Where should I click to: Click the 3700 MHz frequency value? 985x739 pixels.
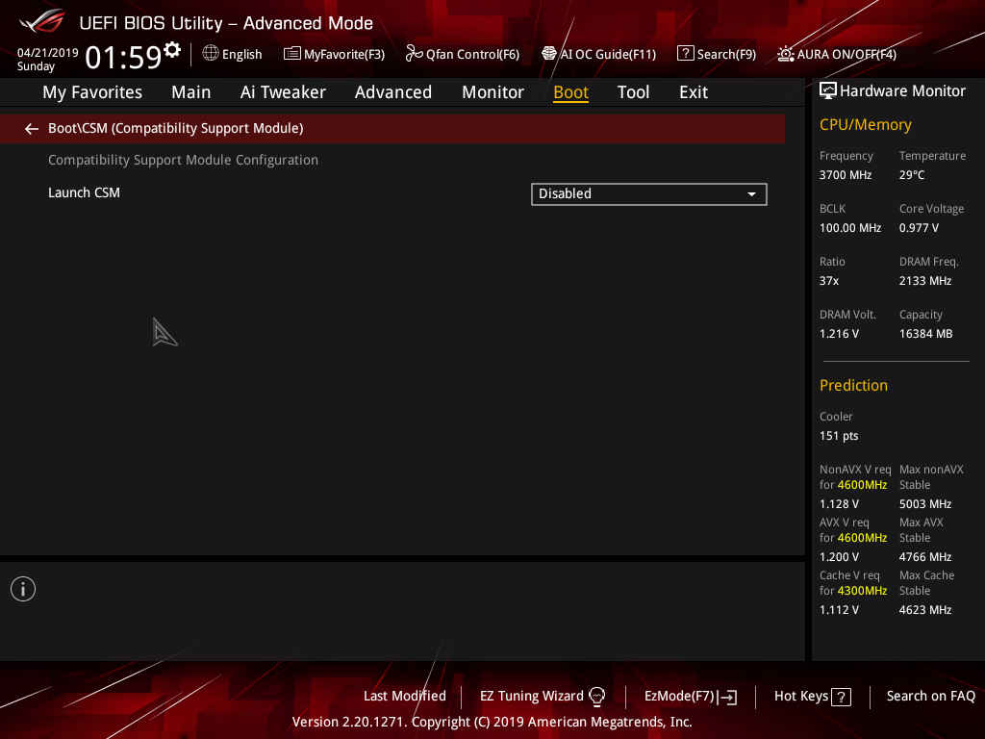pos(845,175)
